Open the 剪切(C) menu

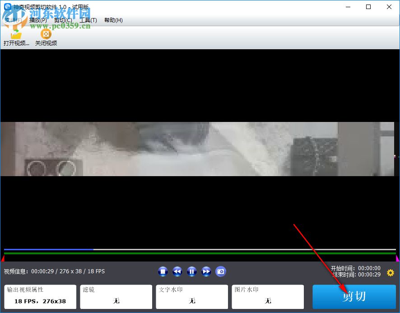[63, 20]
